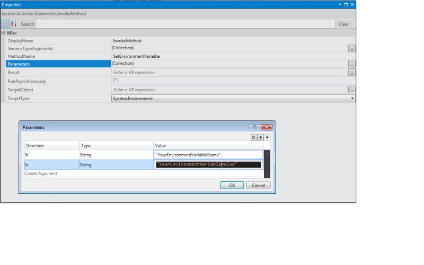Open the Properties panel window position menu
Screen dimensions: 424x265
click(340, 5)
